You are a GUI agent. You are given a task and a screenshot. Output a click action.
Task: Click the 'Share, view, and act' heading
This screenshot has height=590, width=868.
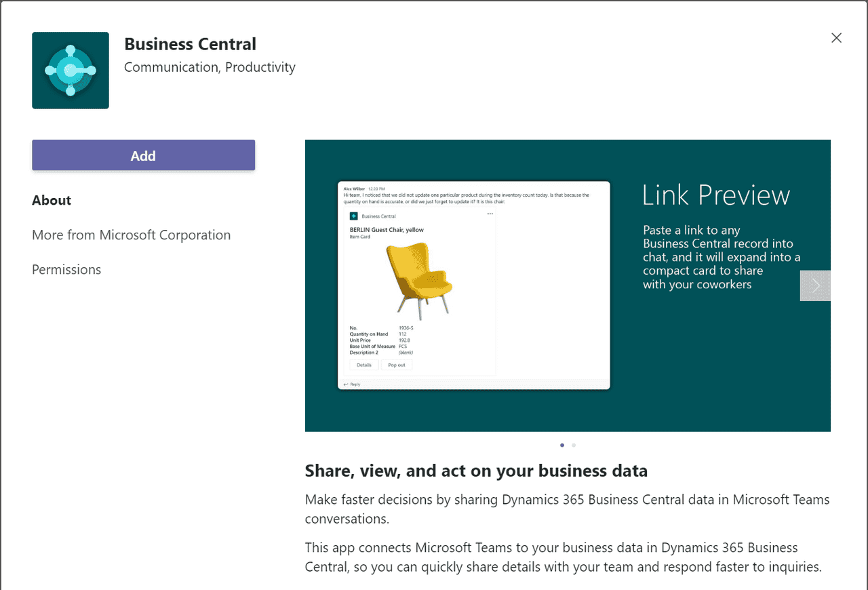(x=476, y=471)
